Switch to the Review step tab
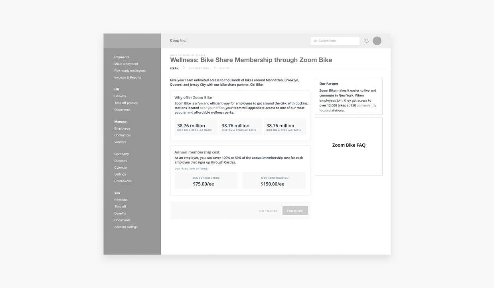The height and width of the screenshot is (288, 494). click(x=225, y=68)
